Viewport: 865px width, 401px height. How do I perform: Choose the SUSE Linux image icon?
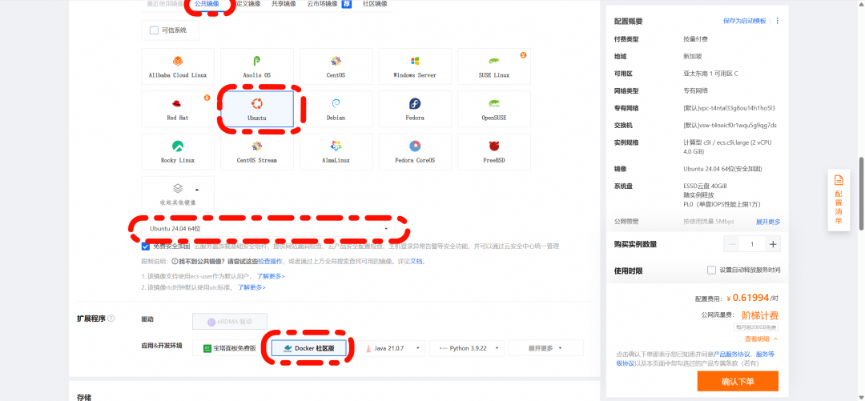pos(493,61)
